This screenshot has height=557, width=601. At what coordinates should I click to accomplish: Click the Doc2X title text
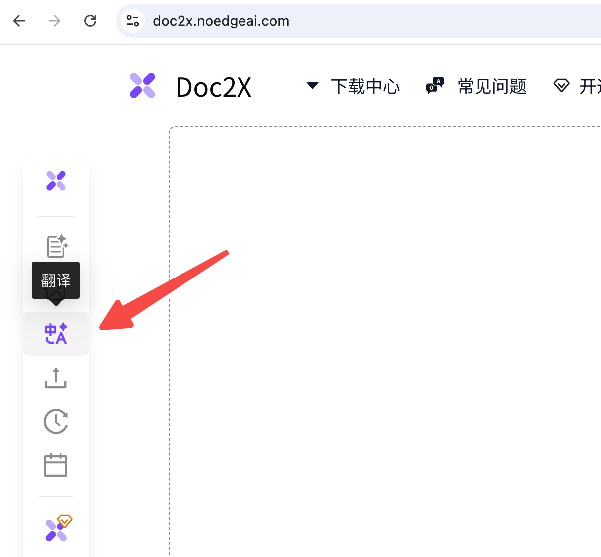[x=214, y=88]
